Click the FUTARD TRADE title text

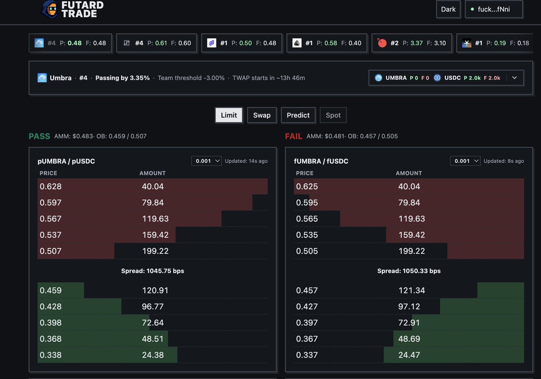point(82,9)
